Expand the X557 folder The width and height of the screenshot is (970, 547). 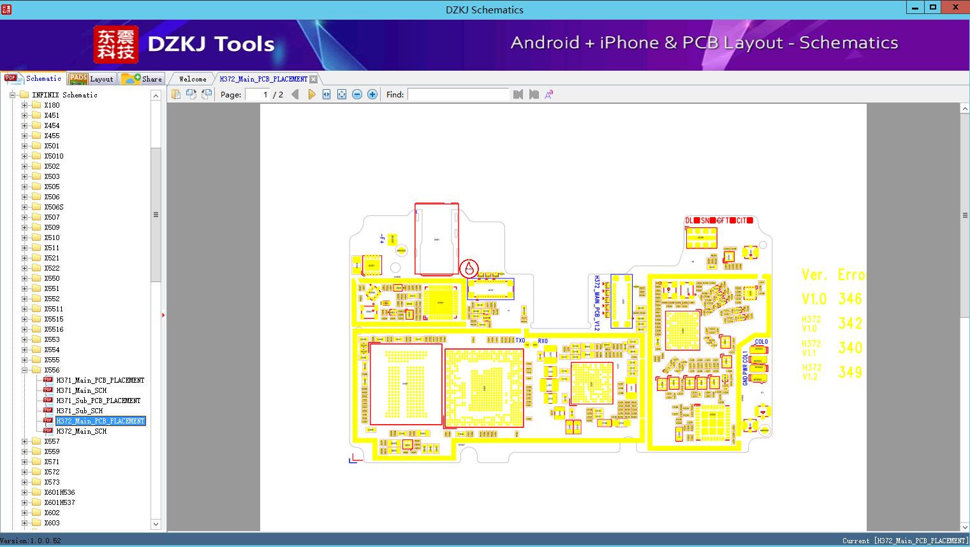click(24, 441)
